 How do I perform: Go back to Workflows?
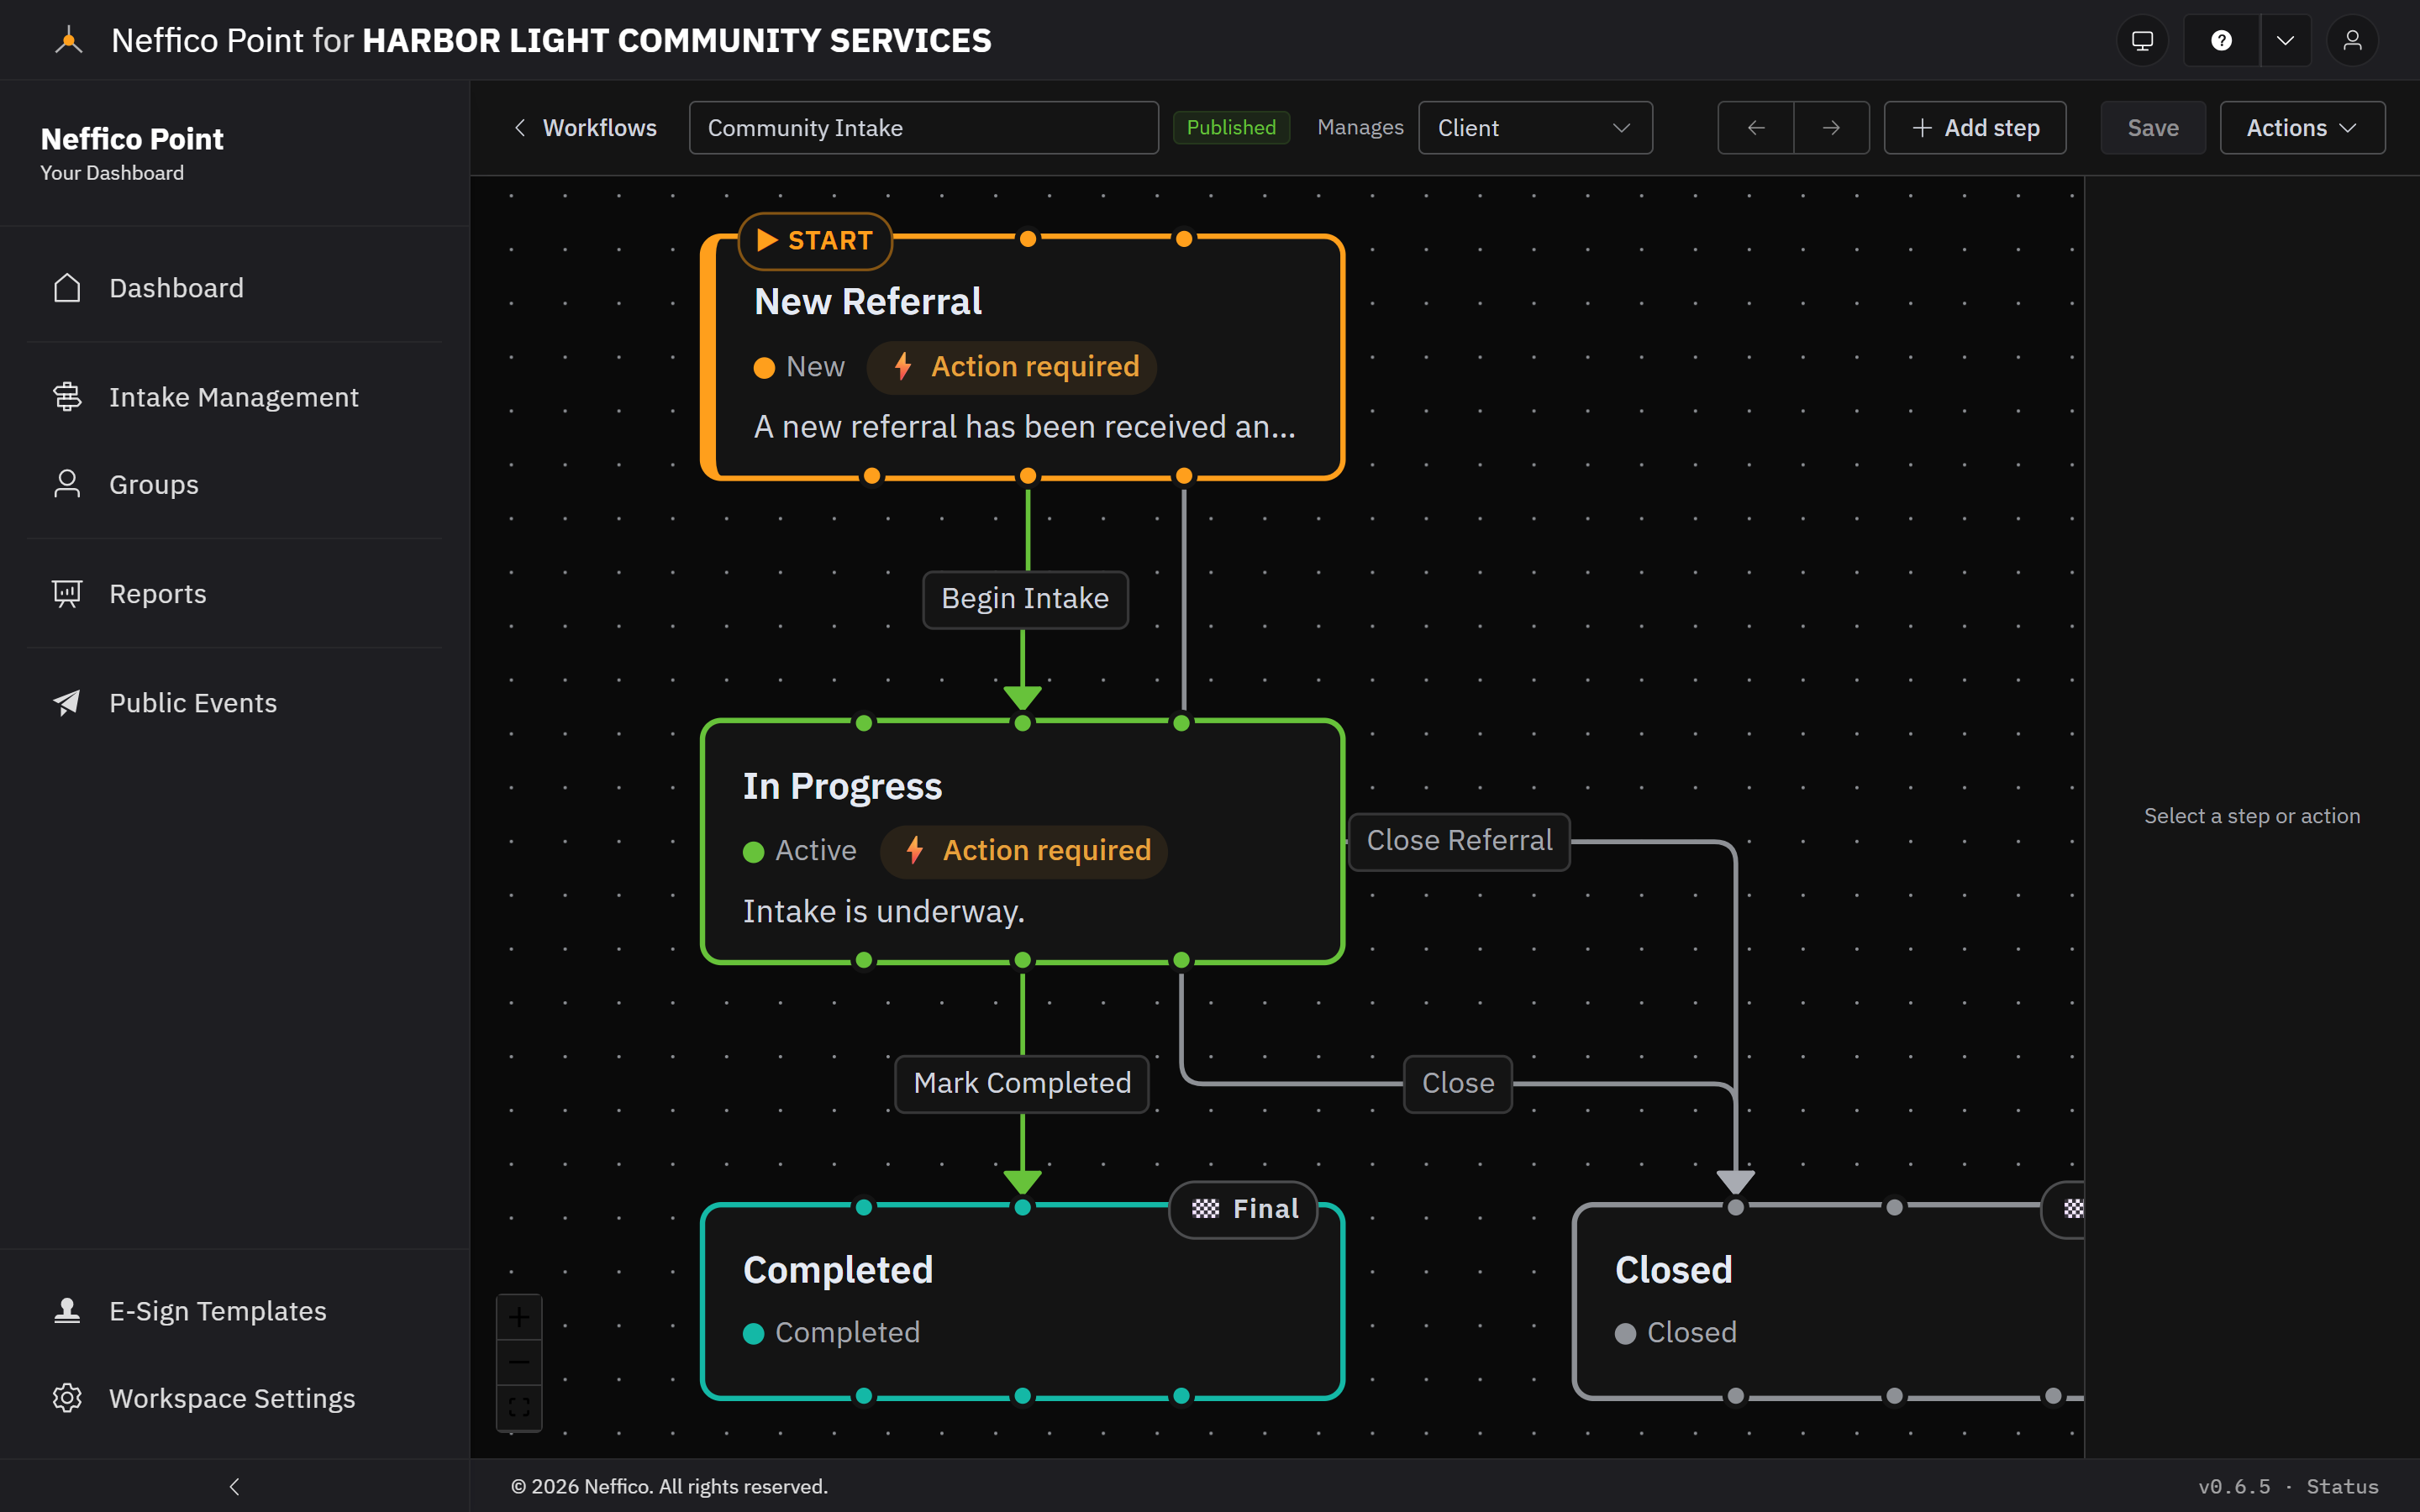tap(585, 128)
